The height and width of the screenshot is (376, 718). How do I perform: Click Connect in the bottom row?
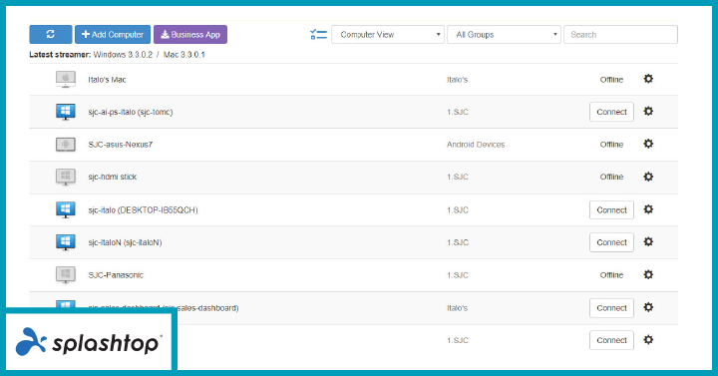pos(611,340)
